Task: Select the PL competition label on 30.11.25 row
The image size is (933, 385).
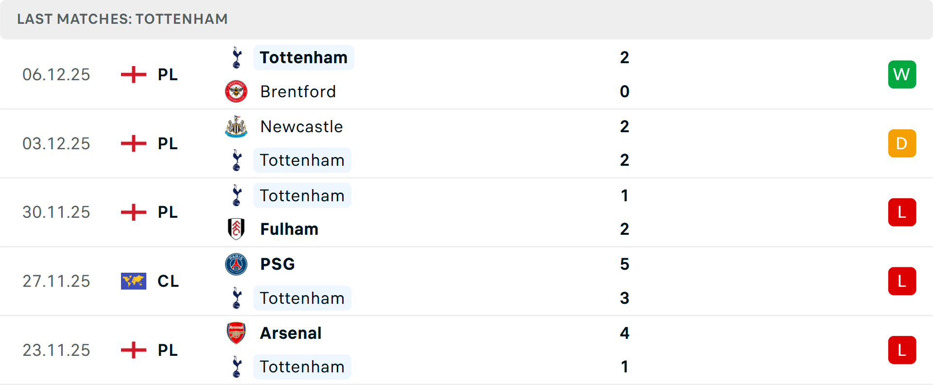Action: [167, 212]
